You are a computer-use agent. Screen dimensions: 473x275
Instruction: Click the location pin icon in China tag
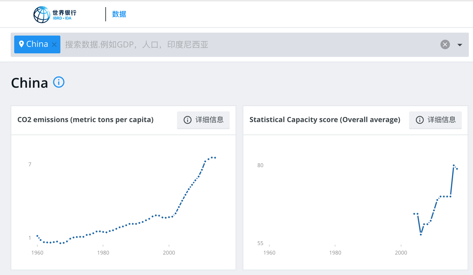21,44
